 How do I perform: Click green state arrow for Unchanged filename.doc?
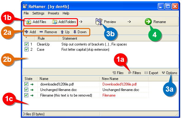[32, 90]
